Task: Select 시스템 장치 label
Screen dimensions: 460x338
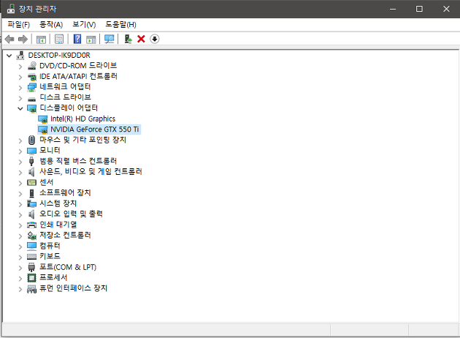Action: 58,203
